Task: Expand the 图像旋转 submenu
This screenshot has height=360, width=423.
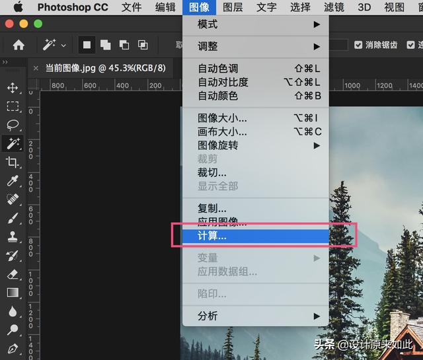Action: click(x=256, y=145)
